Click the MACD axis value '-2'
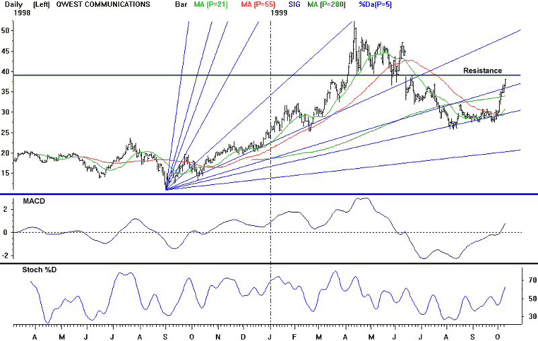 5,256
